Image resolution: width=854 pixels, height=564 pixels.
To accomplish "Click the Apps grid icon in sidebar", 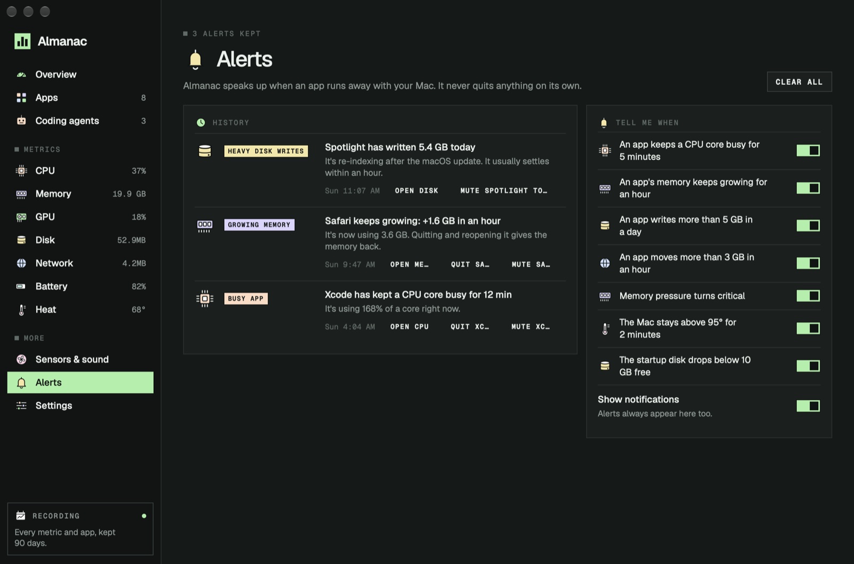I will coord(21,98).
